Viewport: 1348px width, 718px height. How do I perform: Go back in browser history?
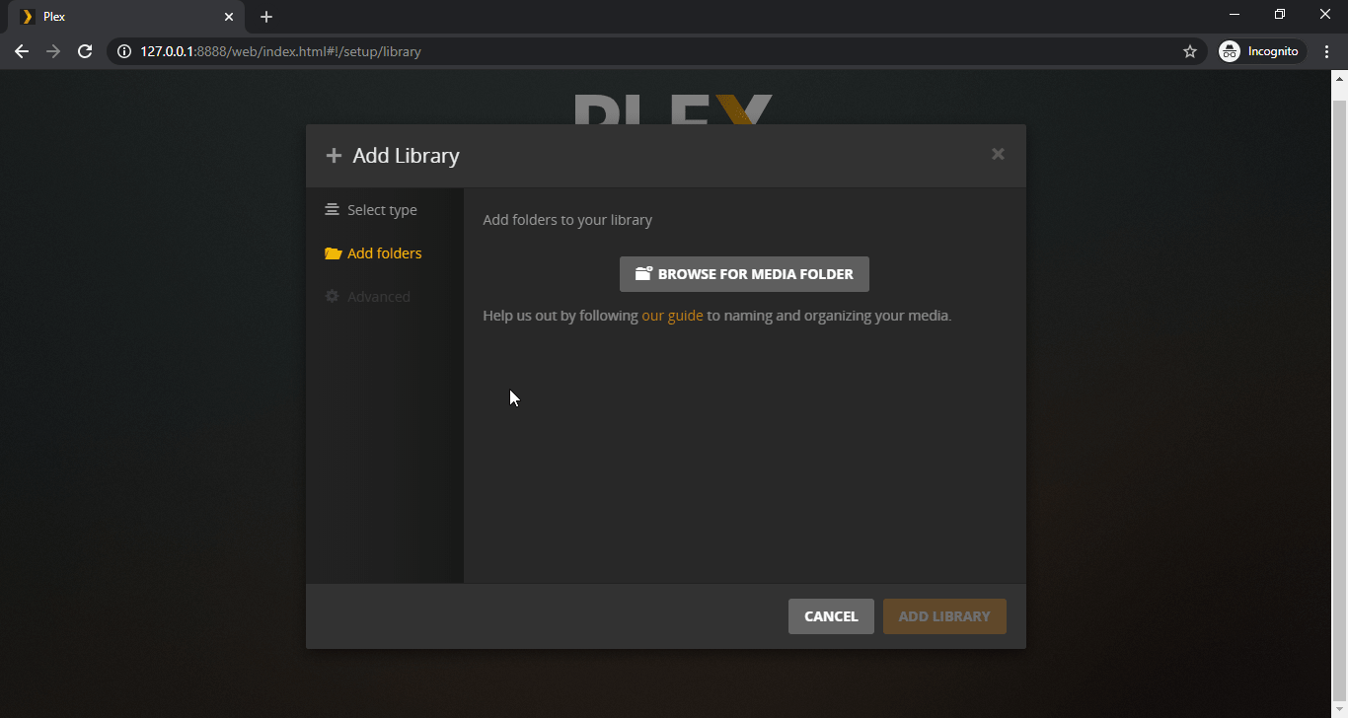(x=22, y=51)
